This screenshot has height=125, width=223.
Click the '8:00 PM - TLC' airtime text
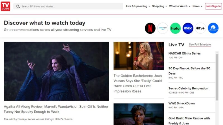(x=176, y=78)
